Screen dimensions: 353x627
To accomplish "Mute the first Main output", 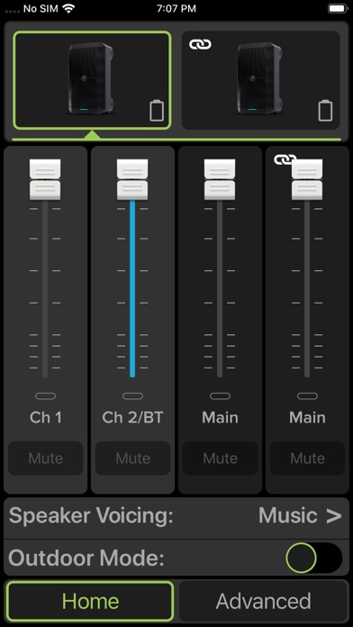I will (220, 459).
